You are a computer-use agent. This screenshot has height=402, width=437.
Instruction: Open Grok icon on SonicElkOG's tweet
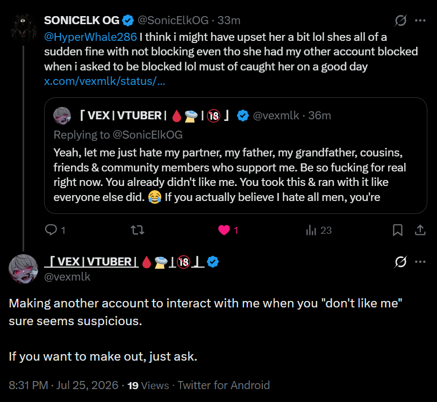[400, 20]
